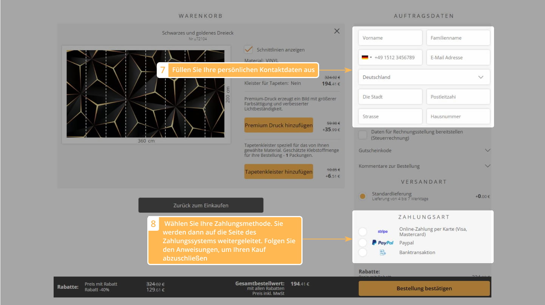
Task: Open the German flag country code selector
Action: pos(366,58)
